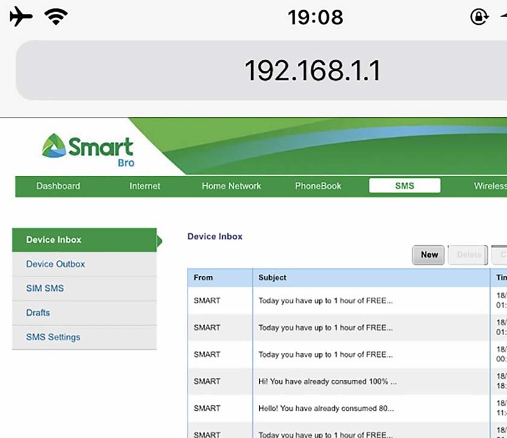Tap the 19:08 clock in status bar
Viewport: 507px width, 438px height.
click(x=315, y=17)
